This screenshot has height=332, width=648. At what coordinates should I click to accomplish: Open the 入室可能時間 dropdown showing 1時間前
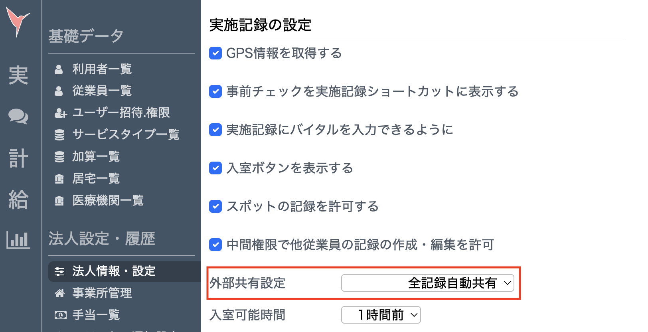381,315
